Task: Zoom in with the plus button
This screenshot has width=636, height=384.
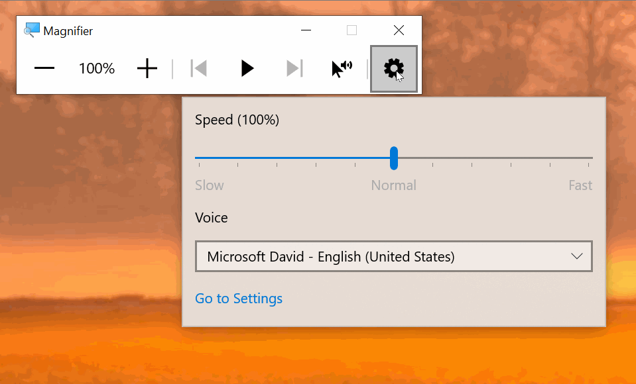Action: 147,68
